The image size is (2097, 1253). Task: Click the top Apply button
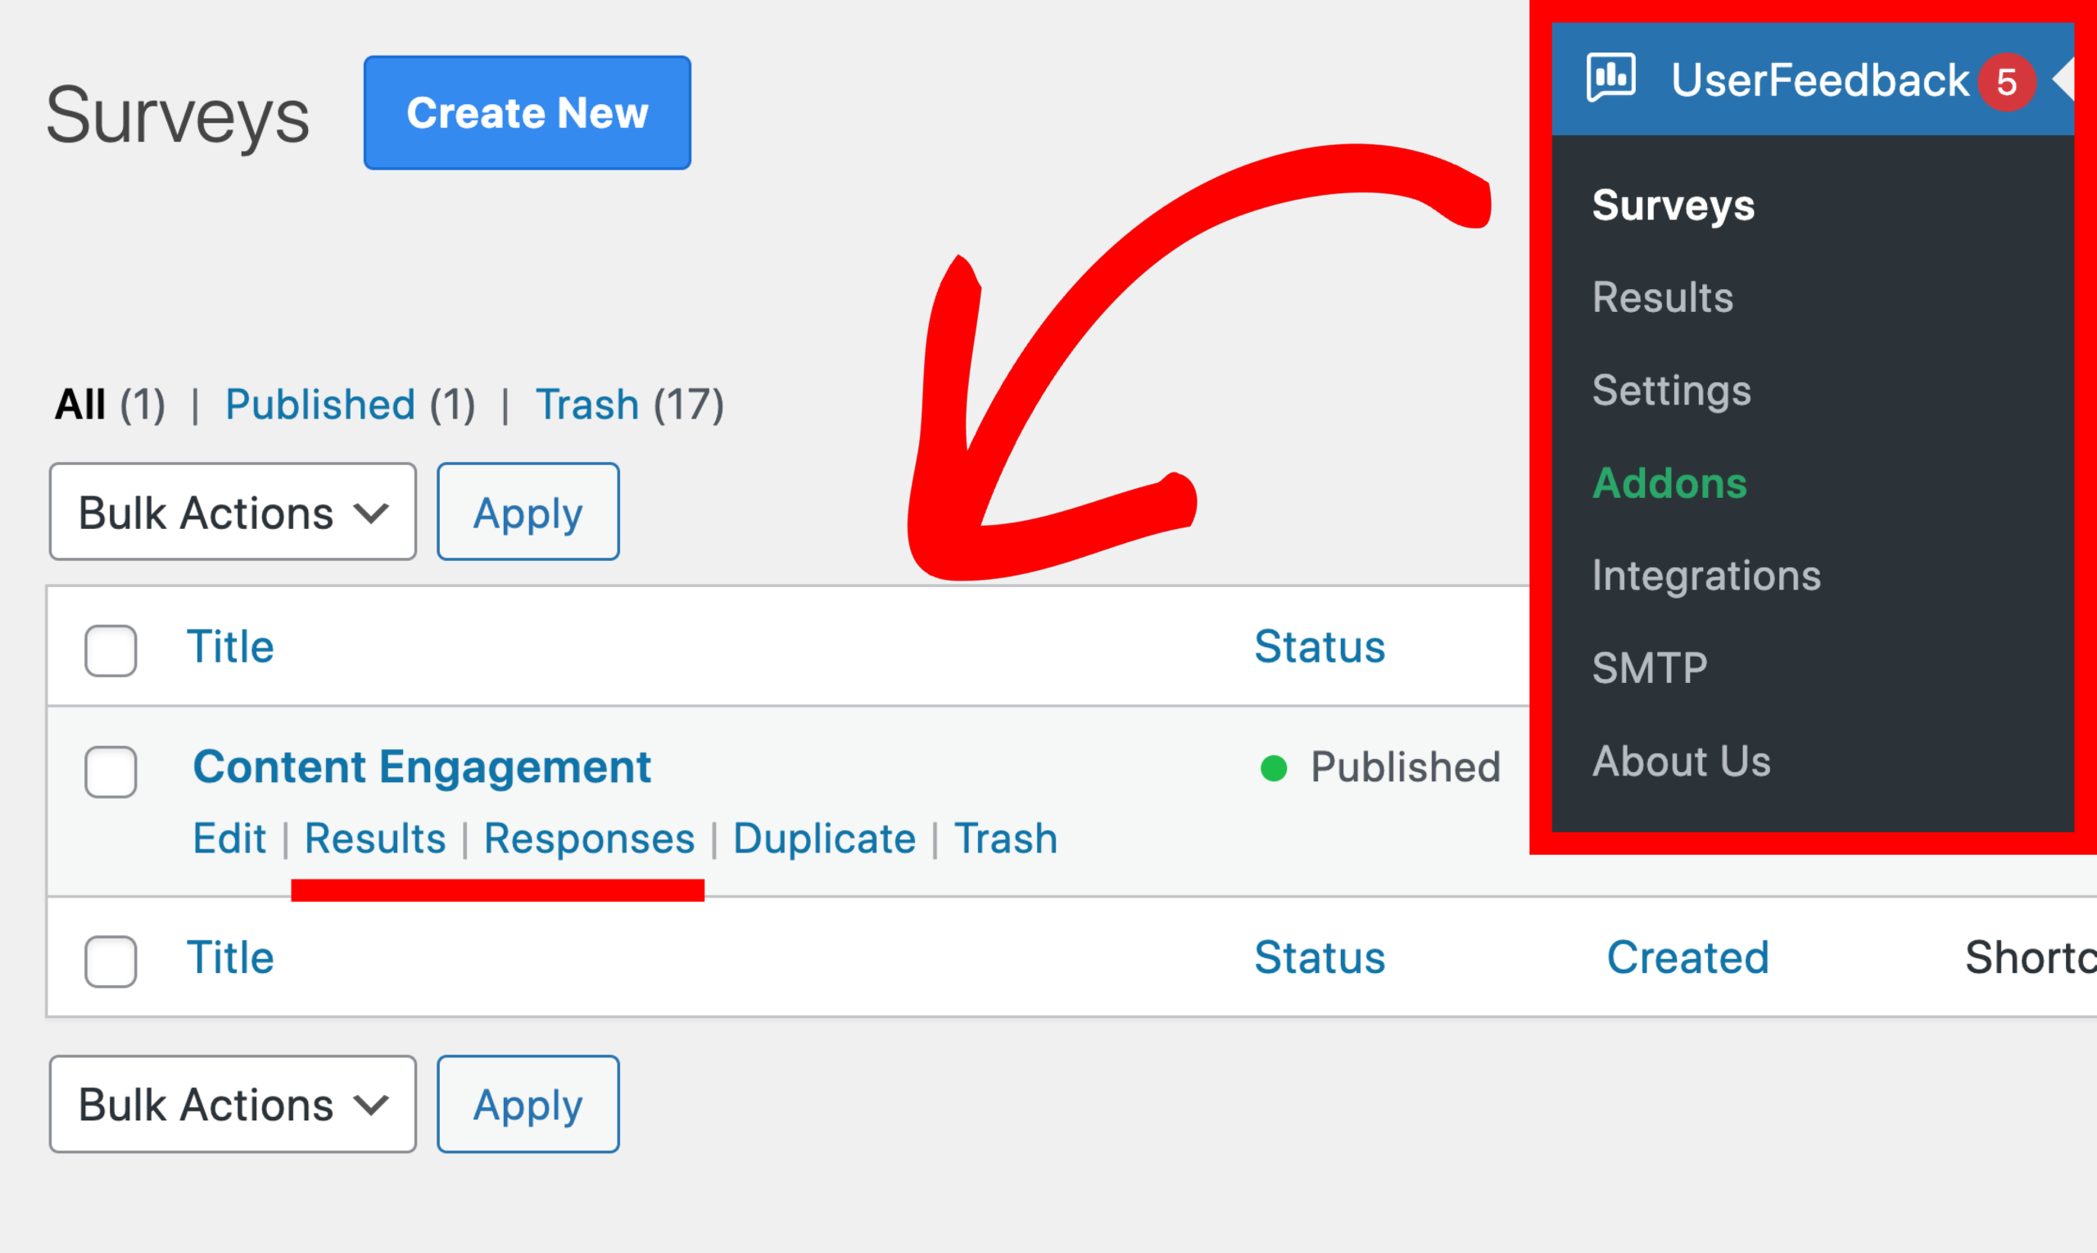click(x=528, y=512)
